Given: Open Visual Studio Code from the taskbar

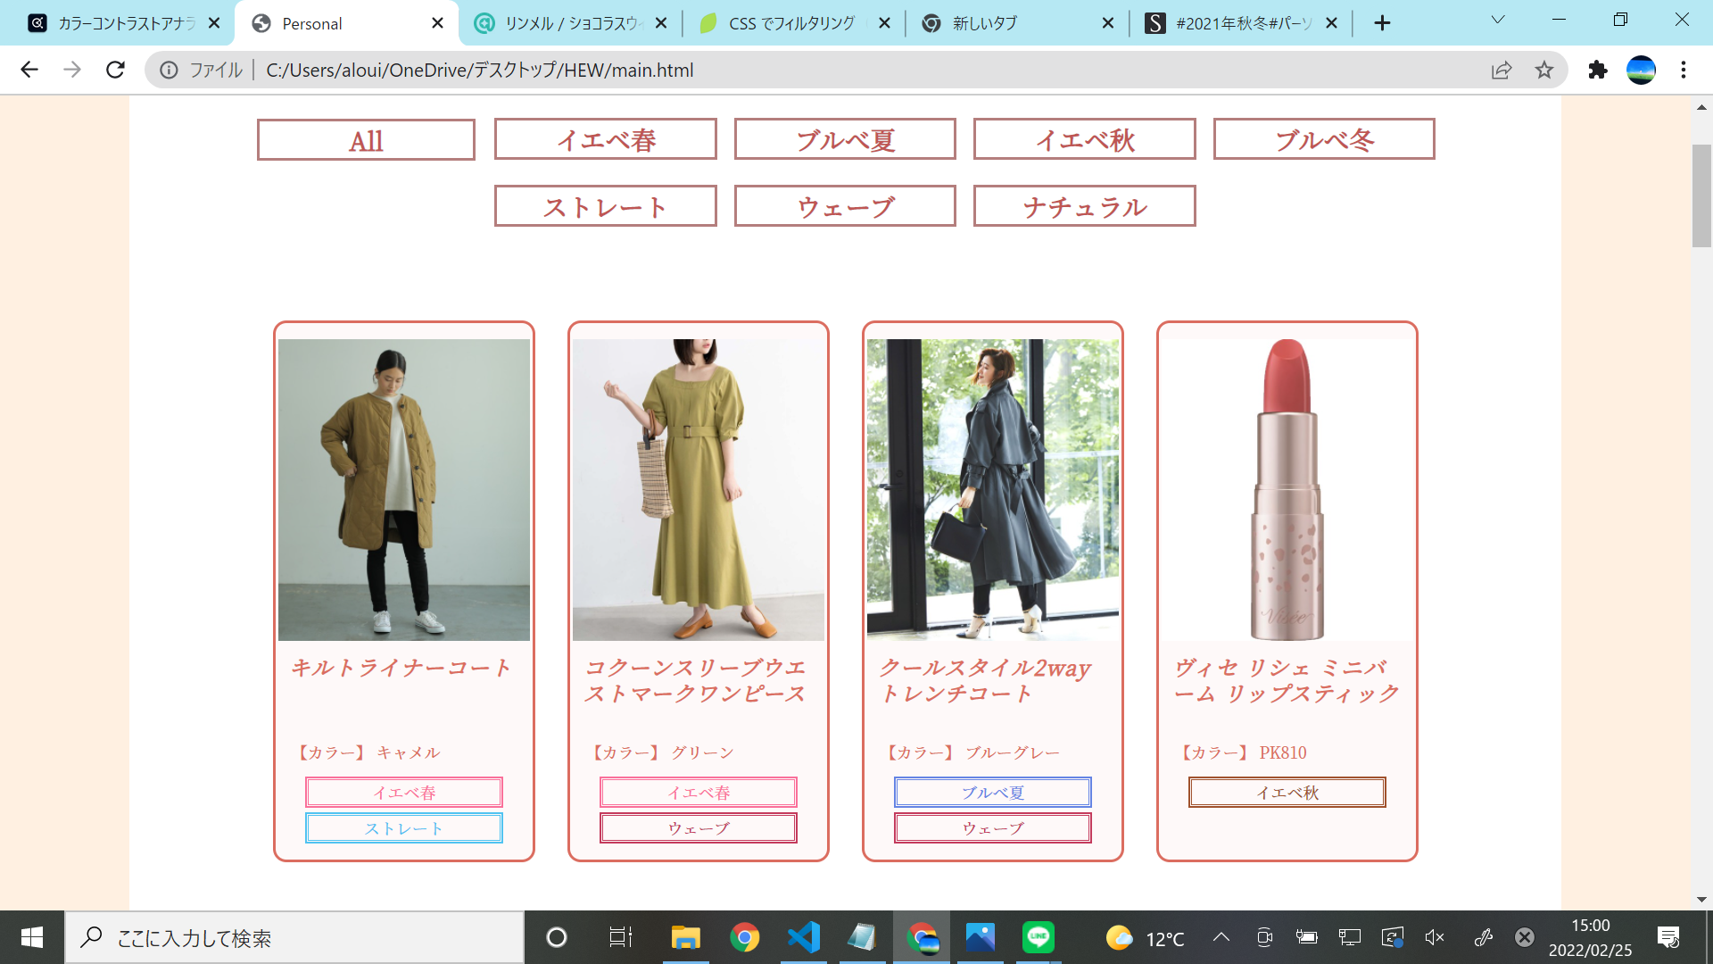Looking at the screenshot, I should point(803,937).
